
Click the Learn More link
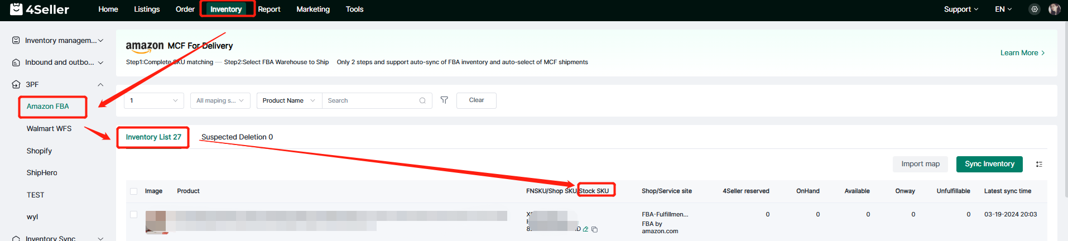1022,53
